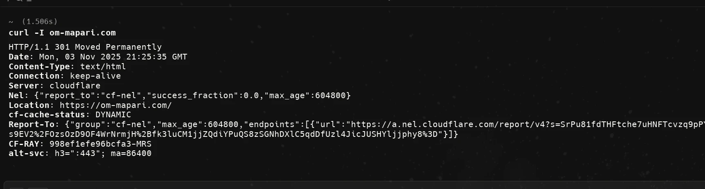Click the Date header name
The width and height of the screenshot is (705, 189).
(x=19, y=57)
